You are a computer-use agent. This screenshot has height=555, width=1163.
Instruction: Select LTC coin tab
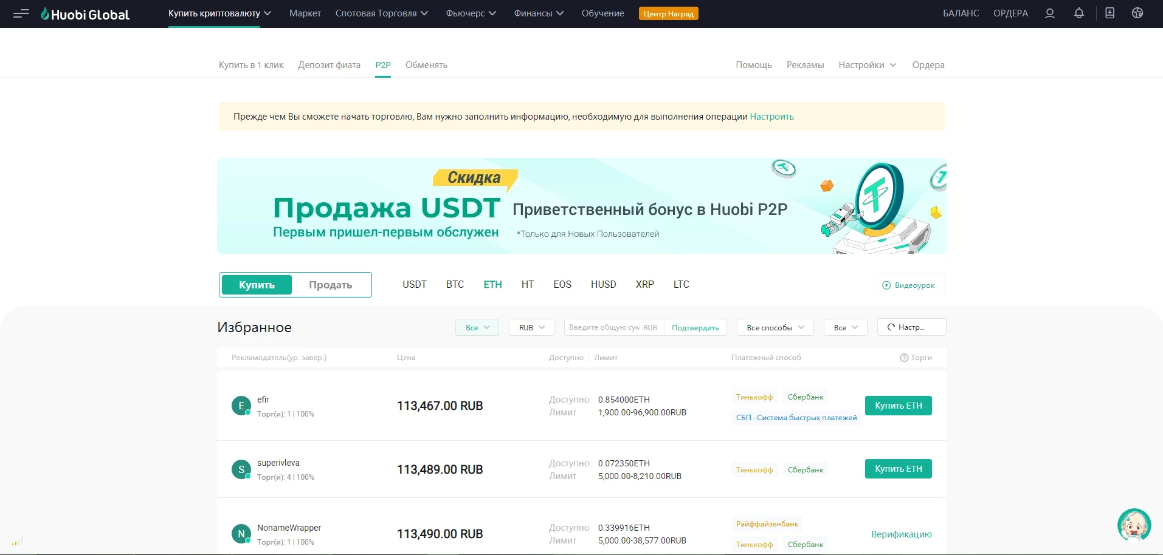tap(682, 284)
